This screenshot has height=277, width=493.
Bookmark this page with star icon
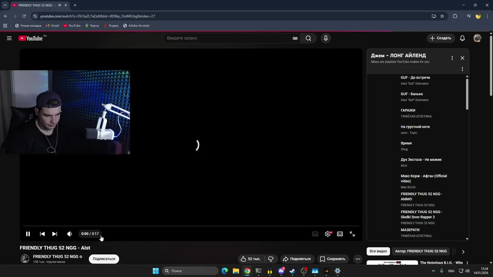click(x=442, y=16)
